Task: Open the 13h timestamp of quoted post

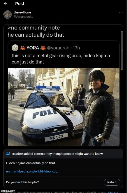Action: pos(76,48)
